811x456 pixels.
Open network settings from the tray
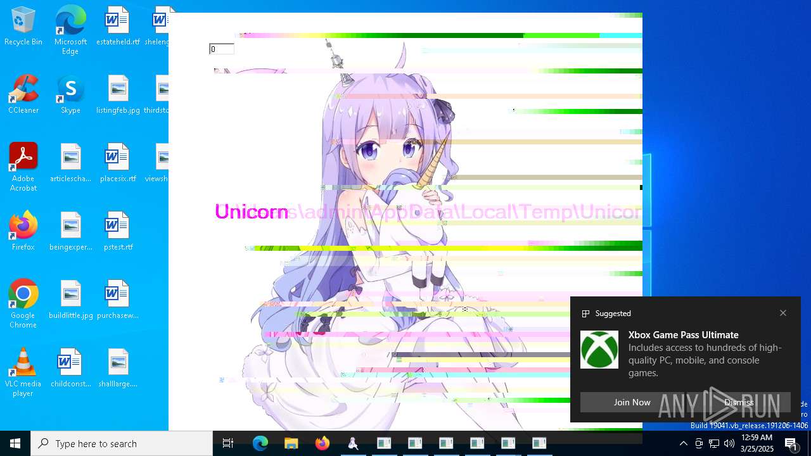714,443
